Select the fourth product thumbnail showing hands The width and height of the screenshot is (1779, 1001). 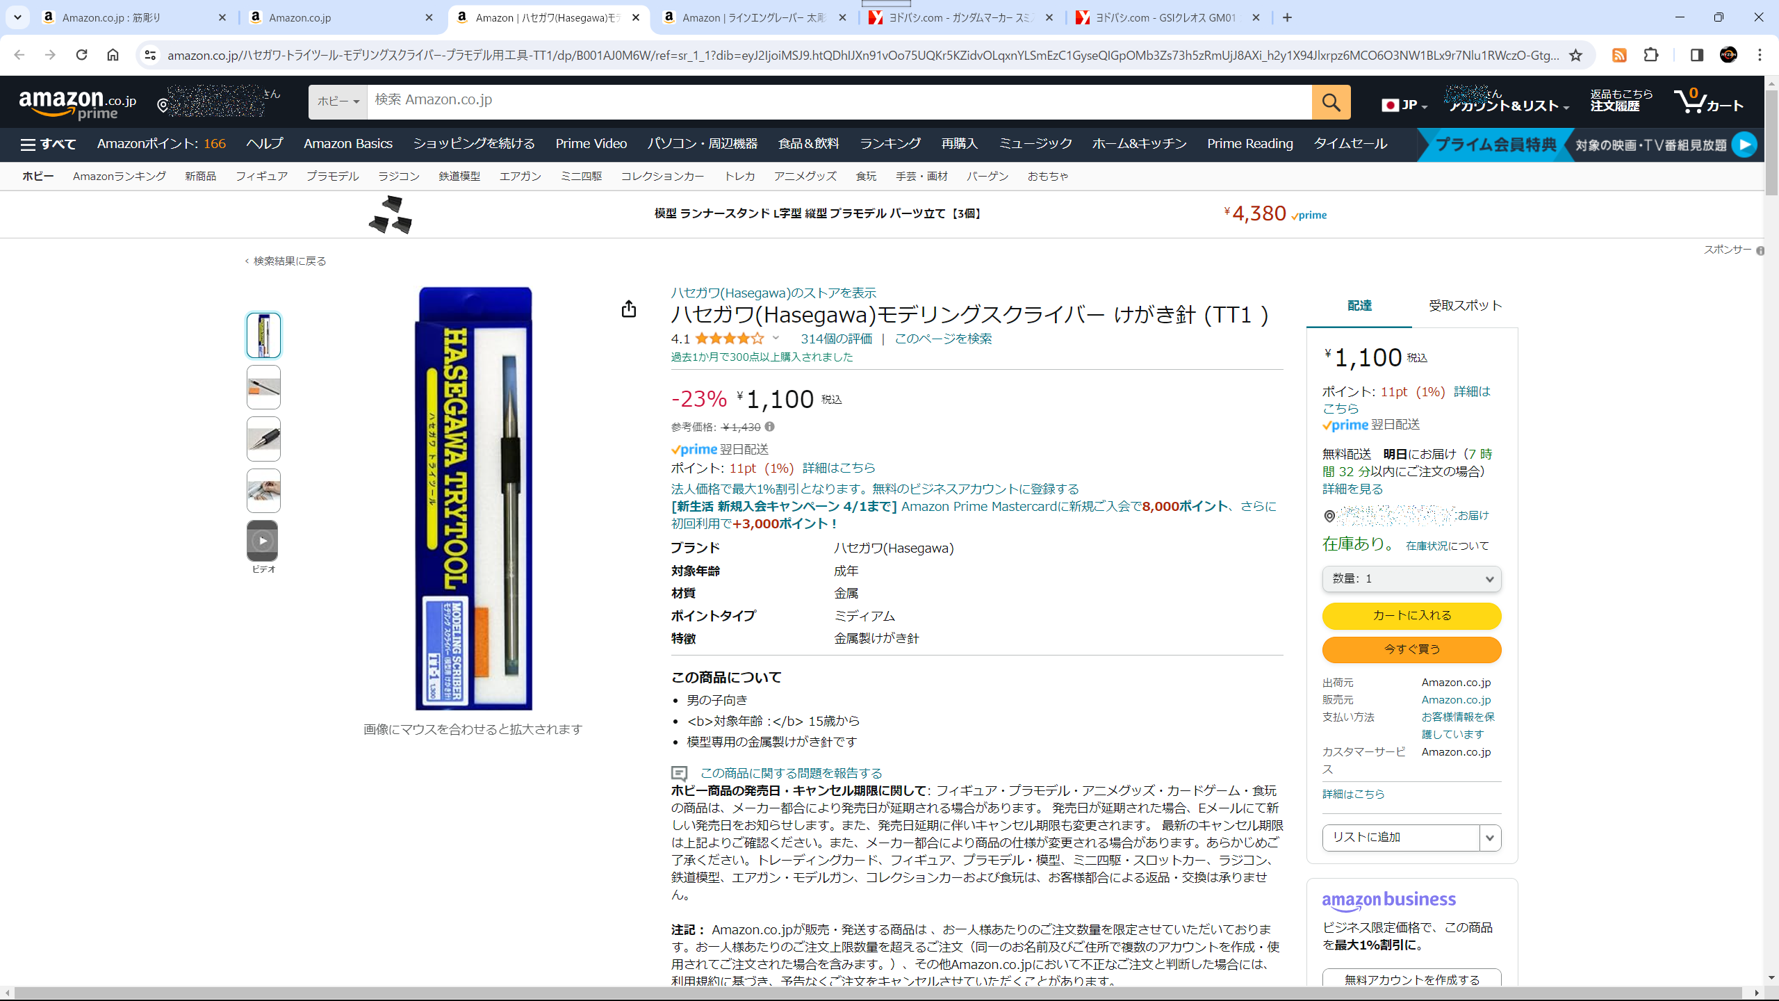point(263,491)
